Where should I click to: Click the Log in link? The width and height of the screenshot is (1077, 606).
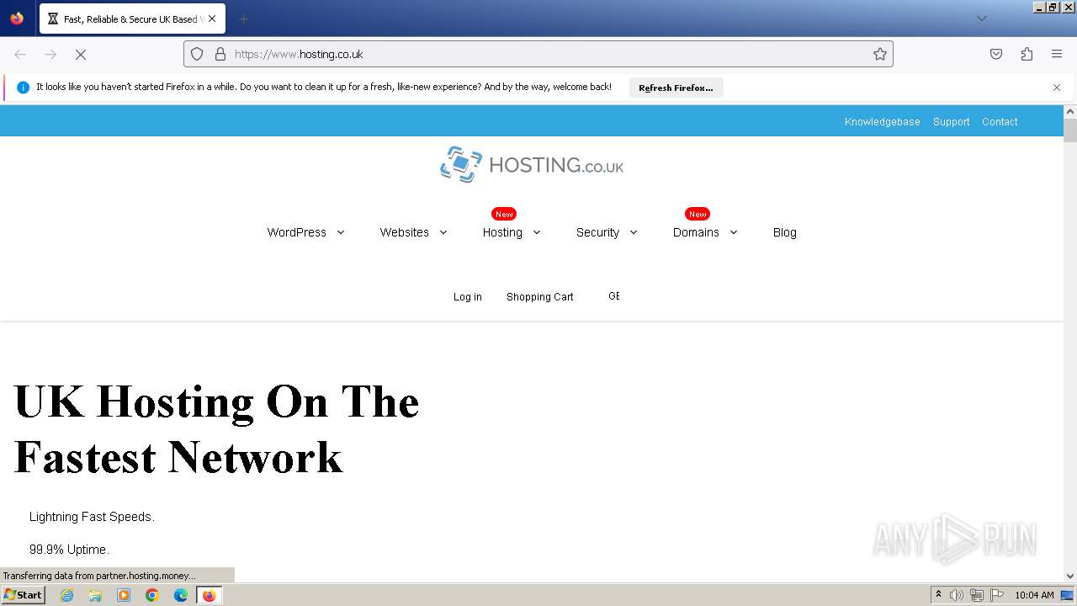click(x=468, y=296)
